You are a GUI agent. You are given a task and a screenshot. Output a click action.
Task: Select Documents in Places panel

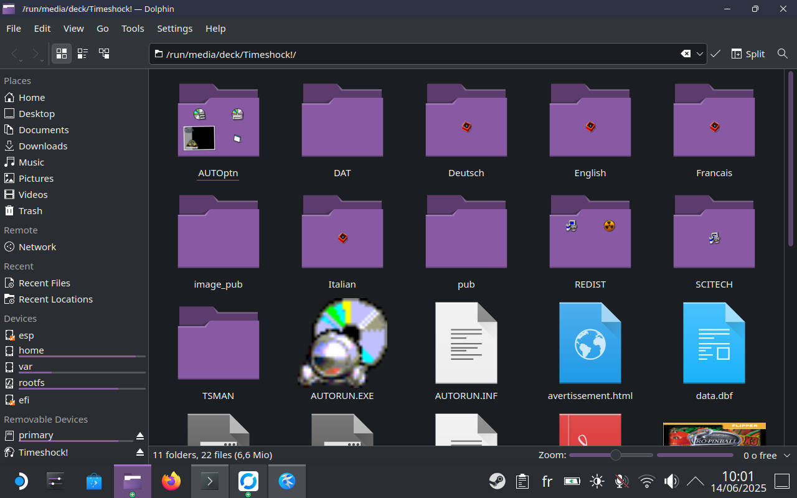point(74,130)
